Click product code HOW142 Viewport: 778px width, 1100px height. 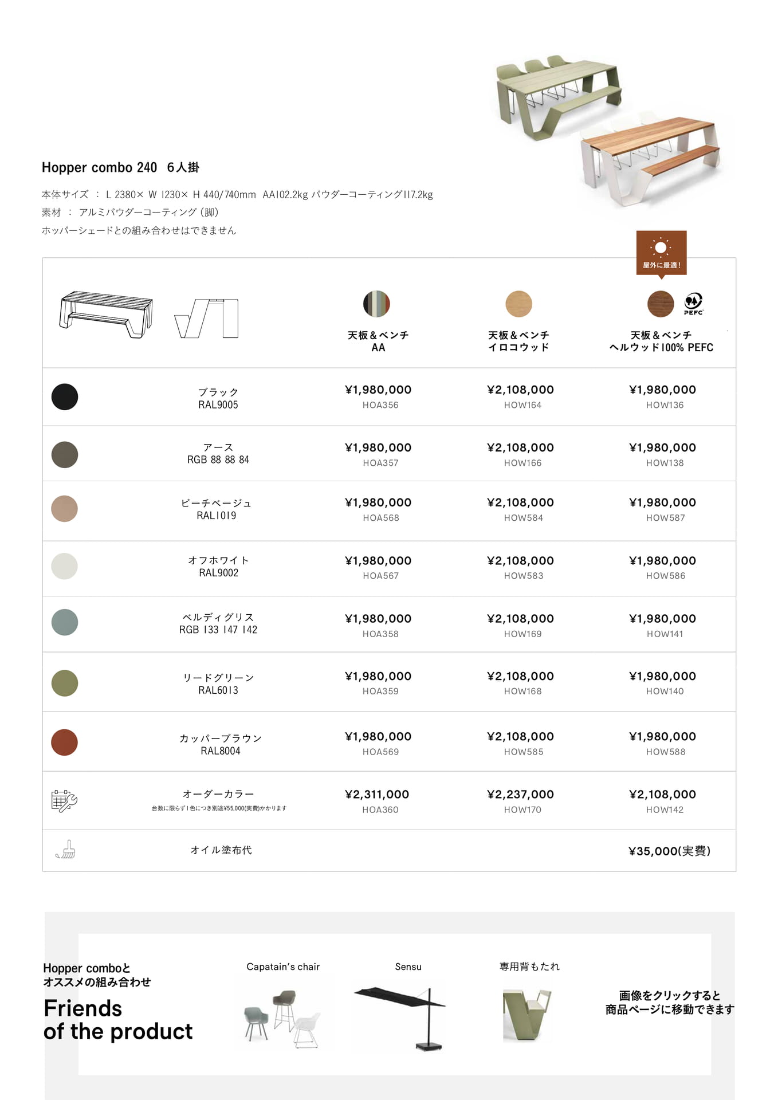click(x=665, y=810)
